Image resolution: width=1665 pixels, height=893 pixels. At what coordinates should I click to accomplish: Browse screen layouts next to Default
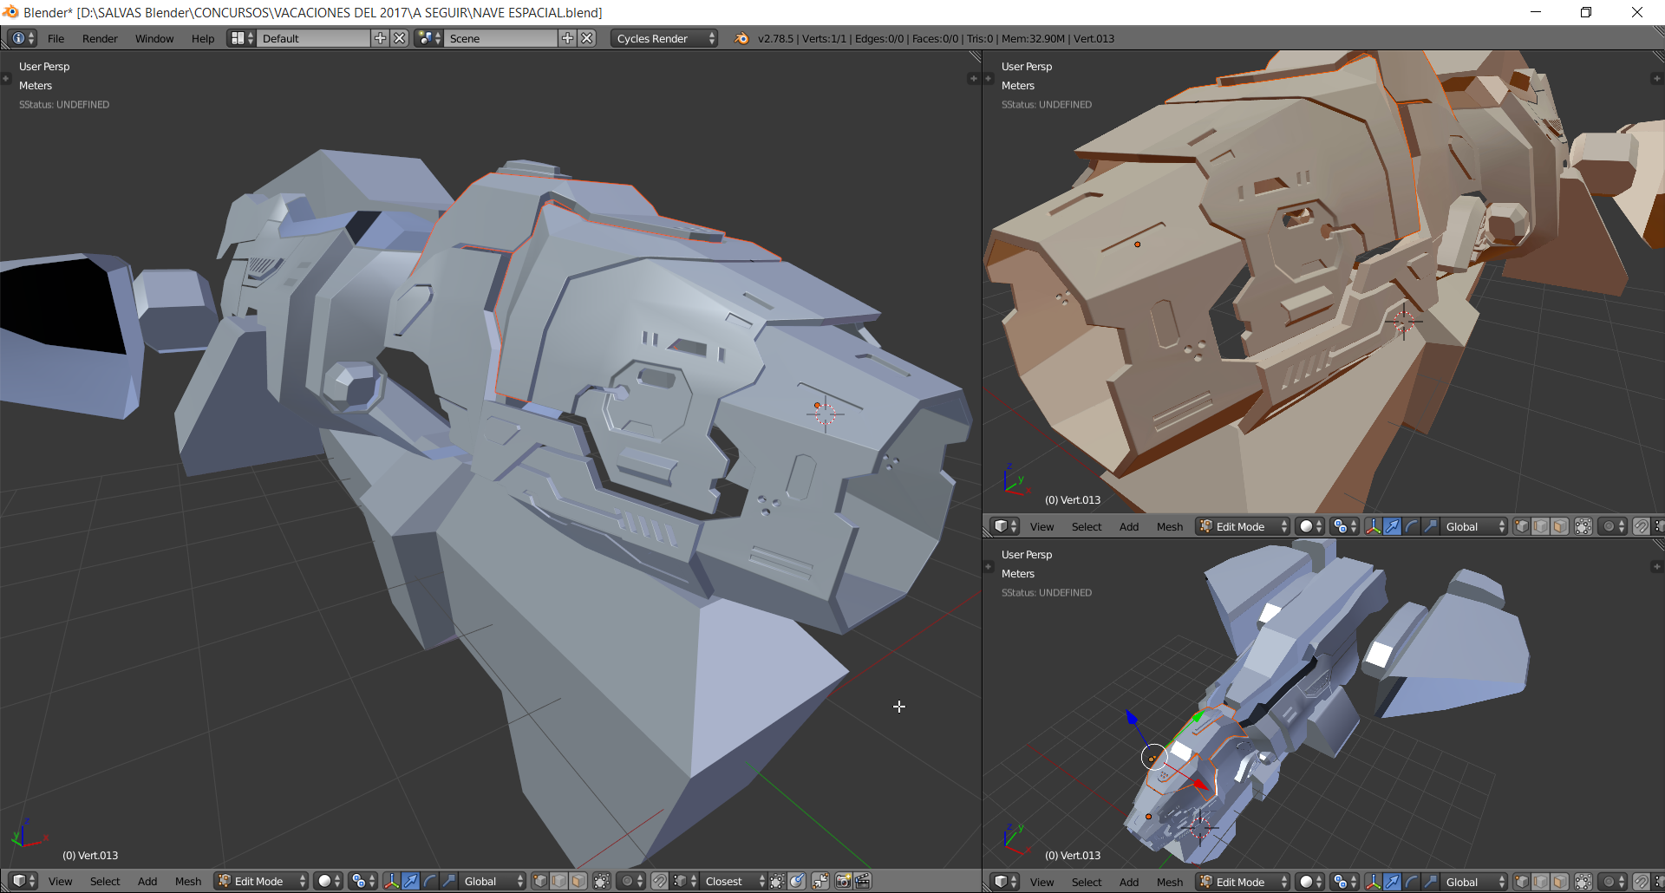[x=241, y=38]
